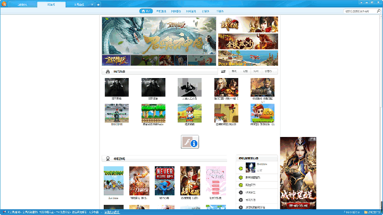
Task: Open the yellow town jumping game
Action: (x=226, y=113)
